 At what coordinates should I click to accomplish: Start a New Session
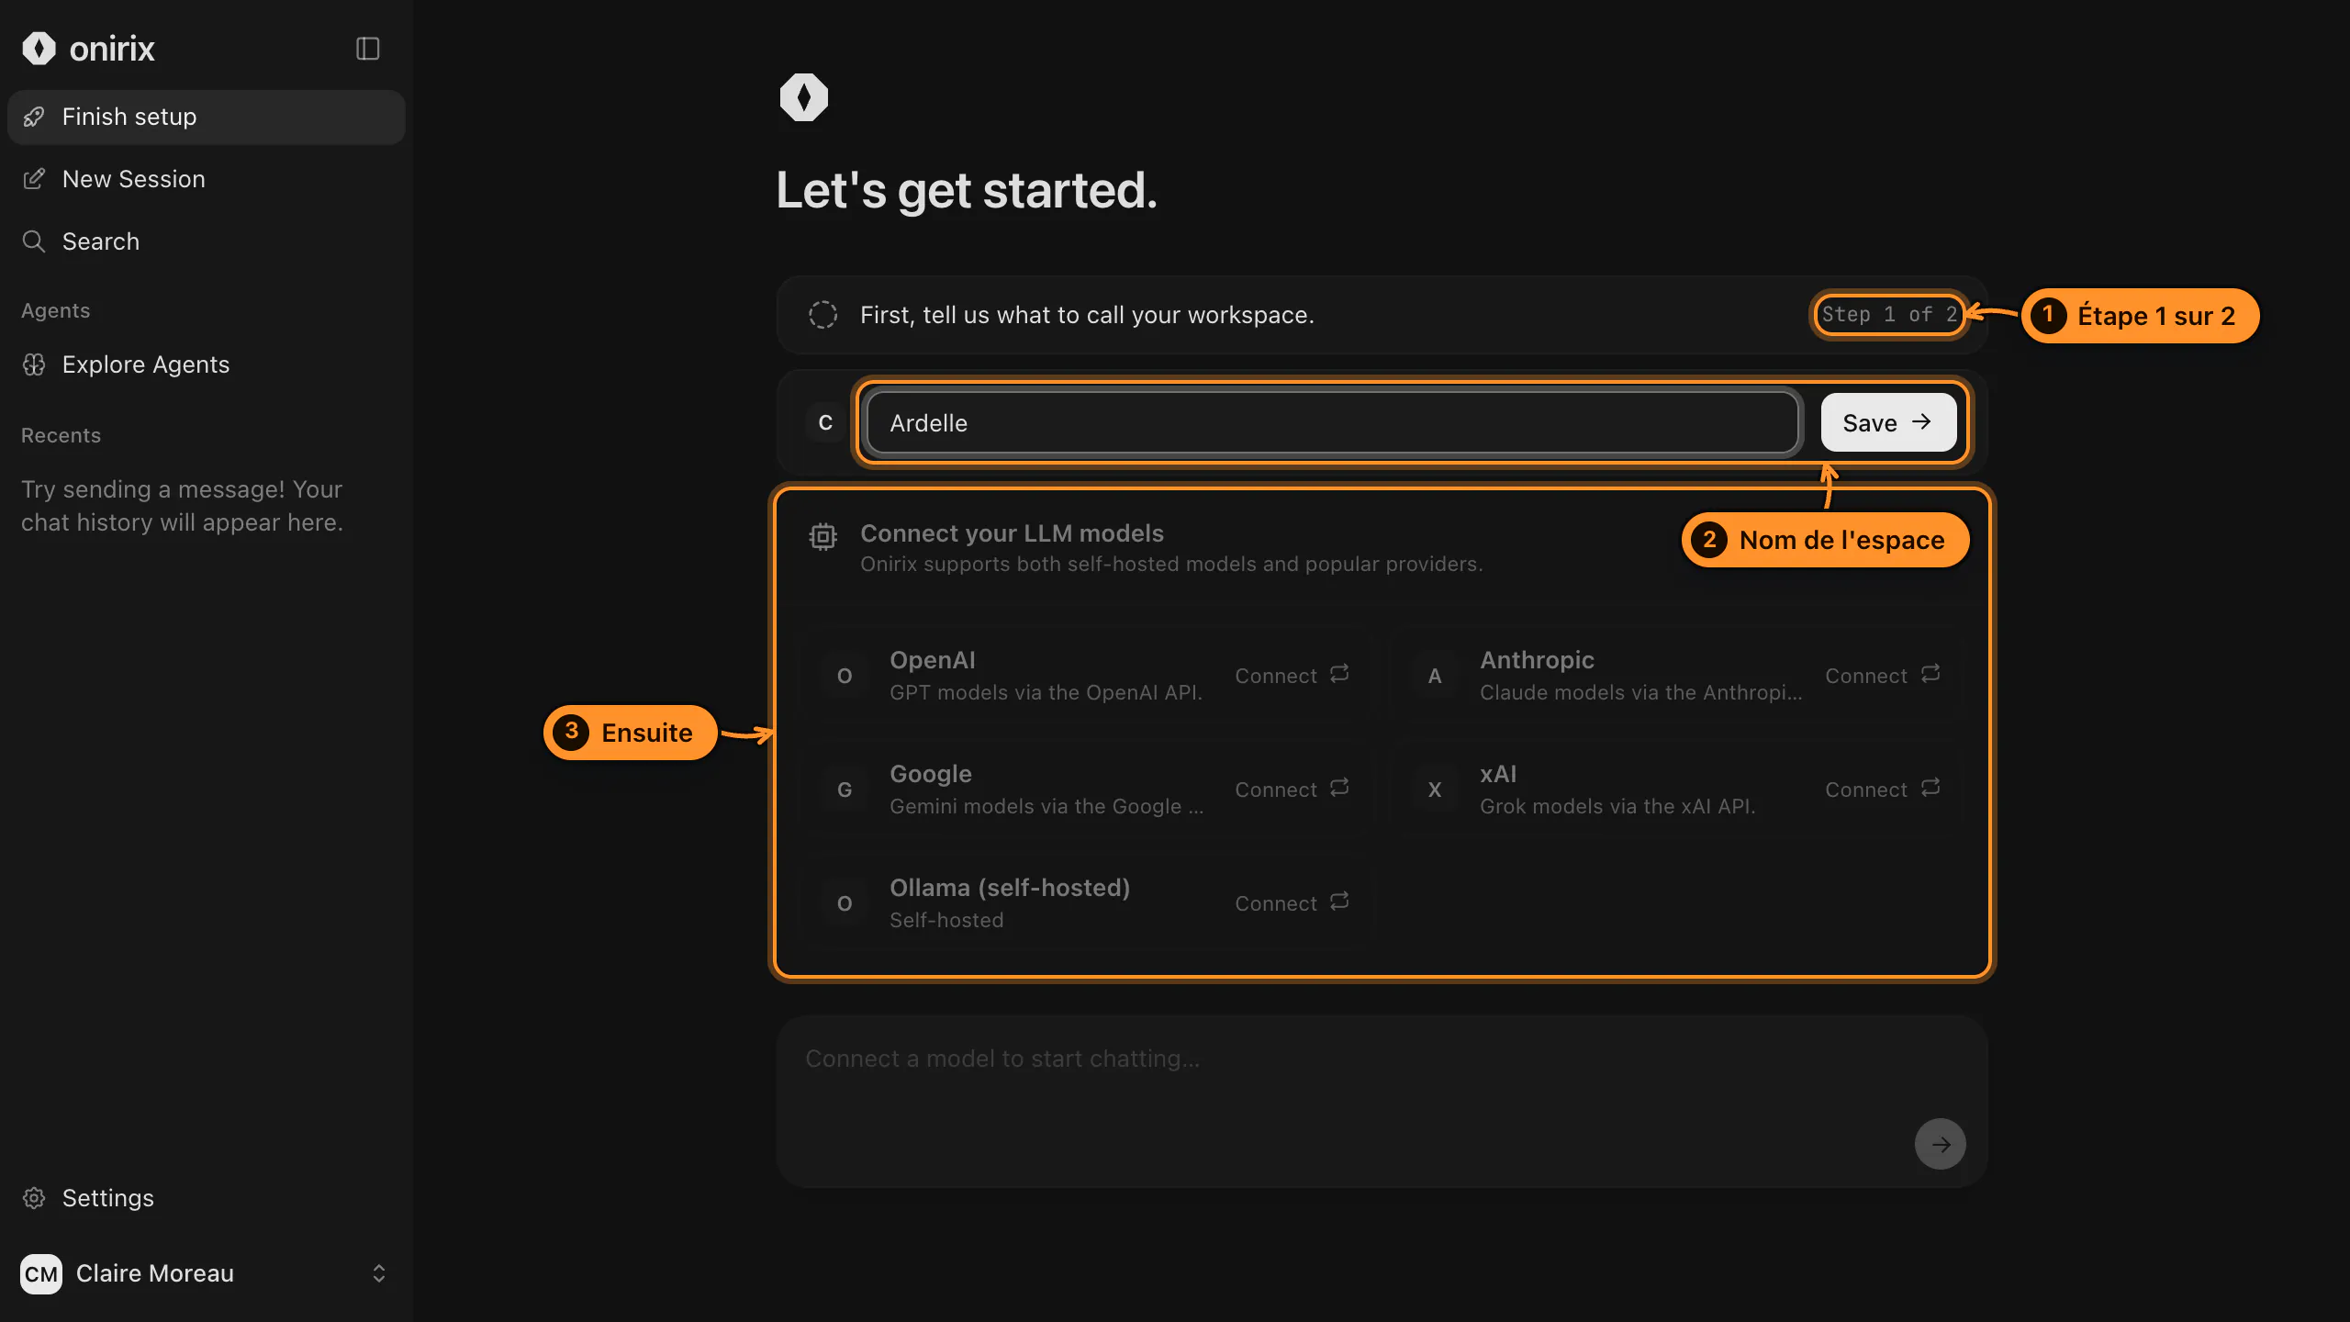point(206,179)
